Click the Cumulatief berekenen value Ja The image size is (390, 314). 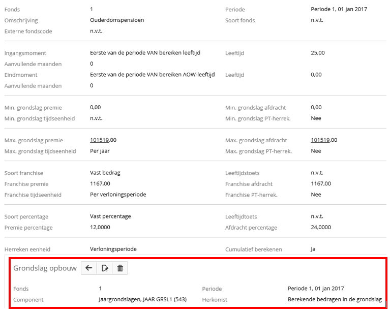pos(313,249)
